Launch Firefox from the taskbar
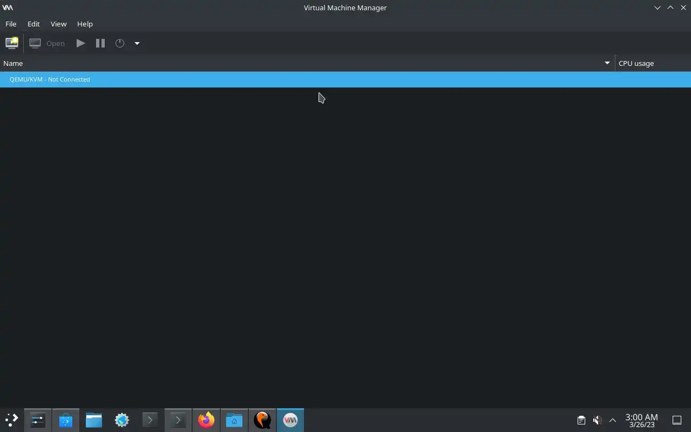This screenshot has width=691, height=432. pos(206,420)
